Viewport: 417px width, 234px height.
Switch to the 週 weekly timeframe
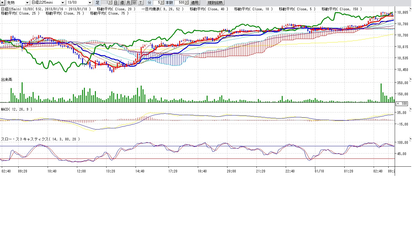[x=122, y=2]
